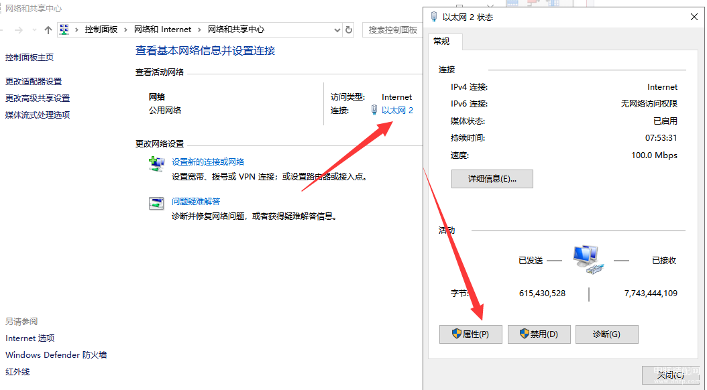Click 控制面板 breadcrumb in address bar
The width and height of the screenshot is (707, 390).
point(101,29)
